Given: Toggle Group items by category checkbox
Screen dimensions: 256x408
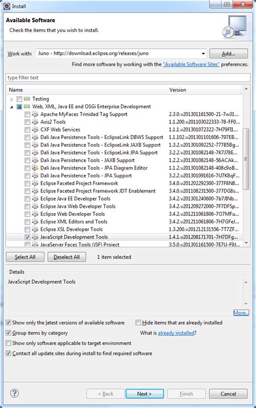Looking at the screenshot, I should tap(8, 333).
